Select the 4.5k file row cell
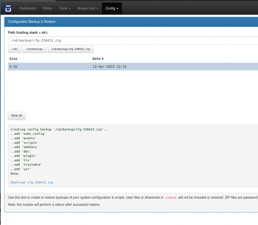258x225 pixels. tap(13, 67)
